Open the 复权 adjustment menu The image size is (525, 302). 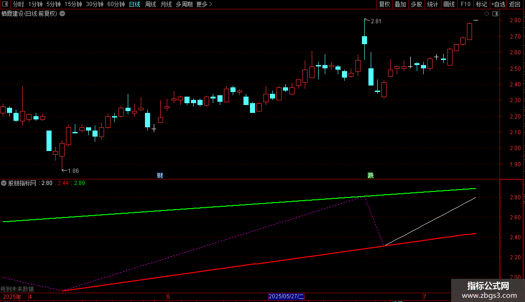point(384,4)
